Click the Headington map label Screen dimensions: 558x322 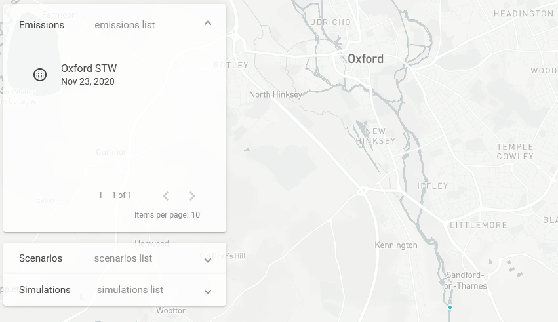pyautogui.click(x=523, y=14)
